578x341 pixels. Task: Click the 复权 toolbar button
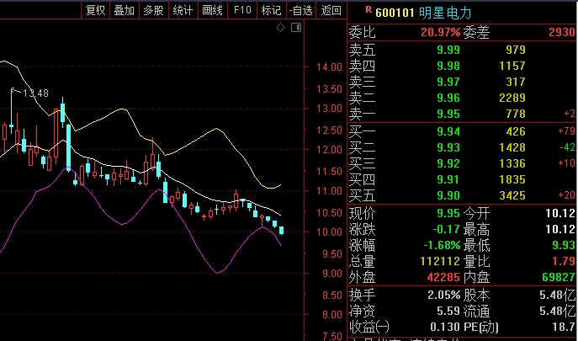coord(95,10)
